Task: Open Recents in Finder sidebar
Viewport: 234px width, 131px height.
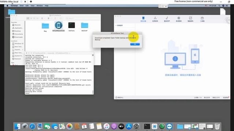Action: point(18,25)
